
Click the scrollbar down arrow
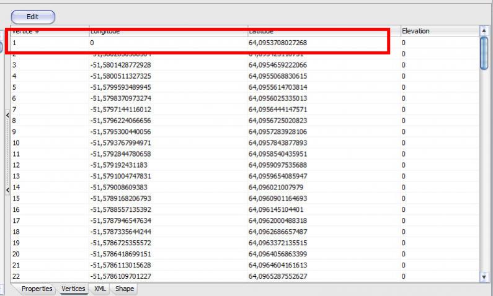pos(484,277)
